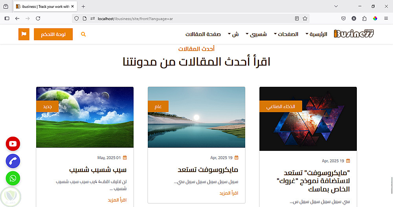Screen dimensions: 393x207
Task: Click اقرأ المزيد under سيب شسيب شسيب
Action: [117, 200]
